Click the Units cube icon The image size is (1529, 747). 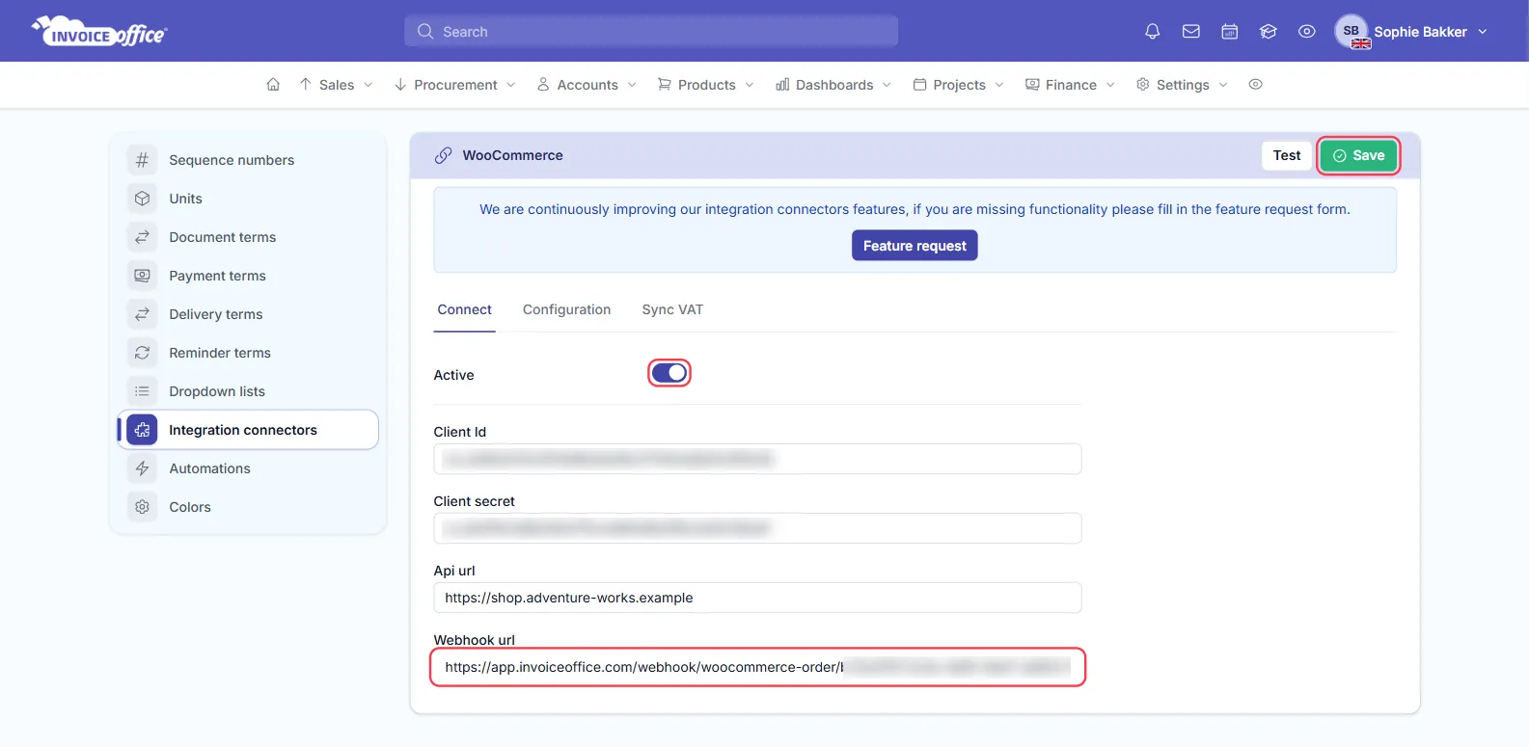[142, 199]
